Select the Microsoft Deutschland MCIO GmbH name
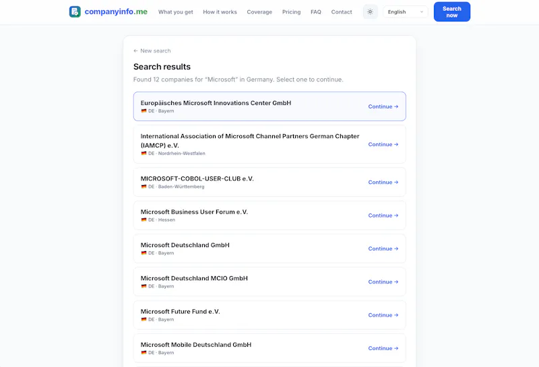 [194, 278]
